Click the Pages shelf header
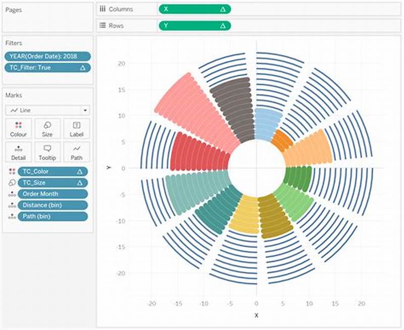The height and width of the screenshot is (330, 404). [13, 9]
